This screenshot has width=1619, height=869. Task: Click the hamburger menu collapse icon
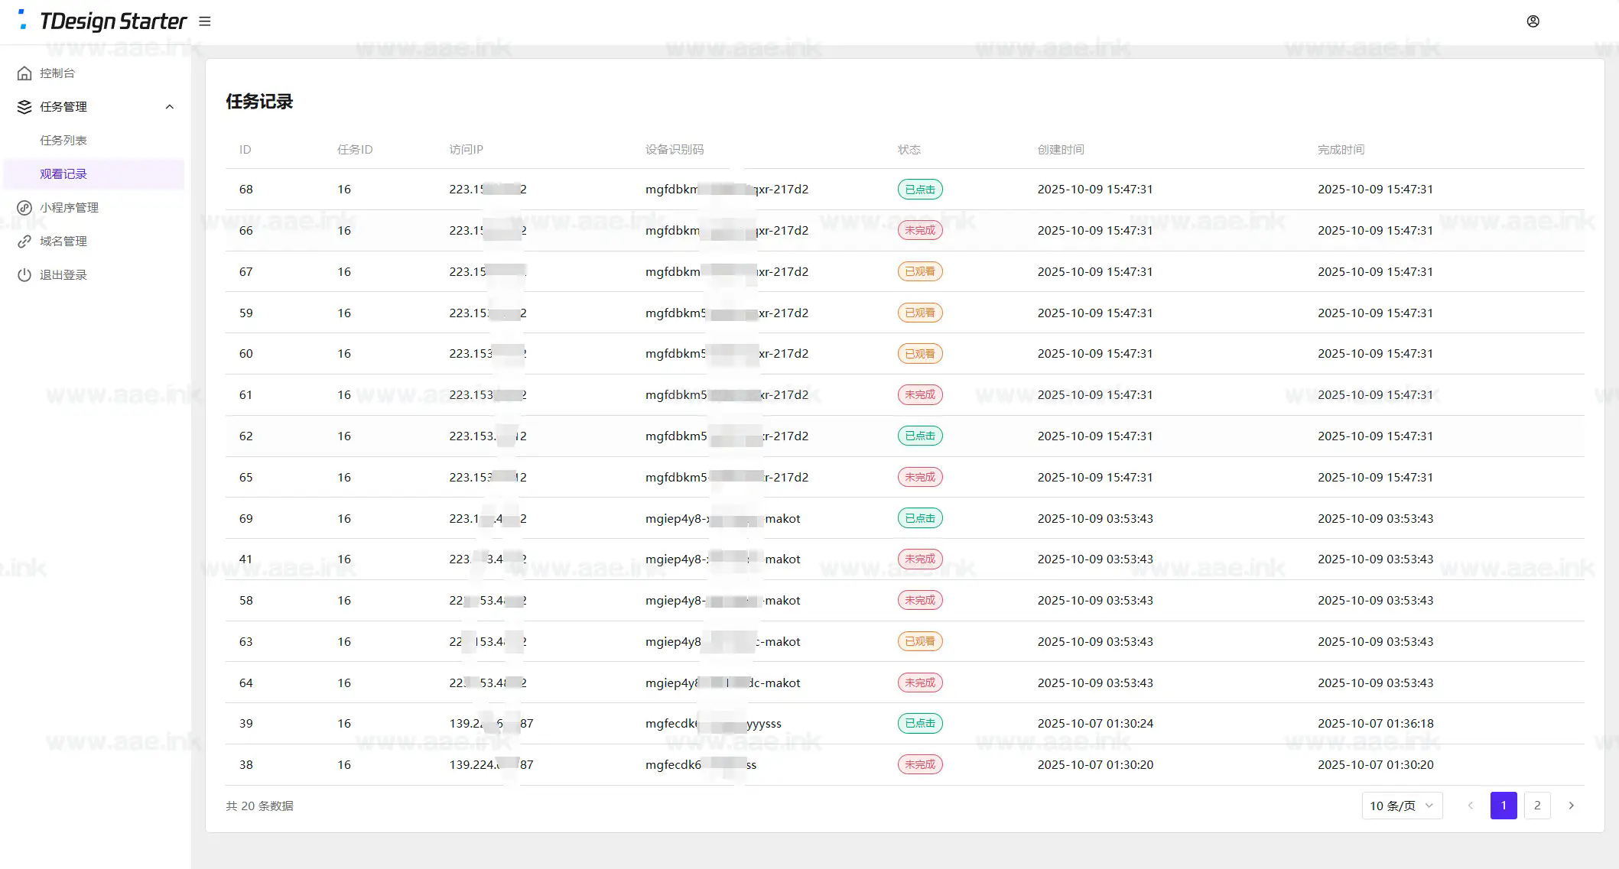tap(204, 21)
